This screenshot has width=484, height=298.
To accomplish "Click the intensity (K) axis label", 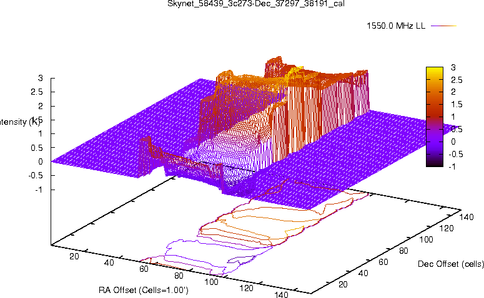I will click(19, 122).
